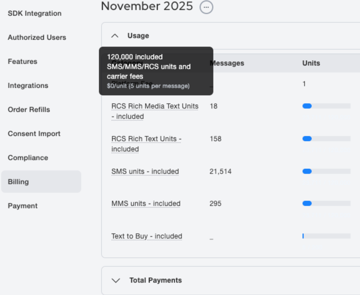
Task: Expand the Total Payments section
Action: pyautogui.click(x=116, y=280)
